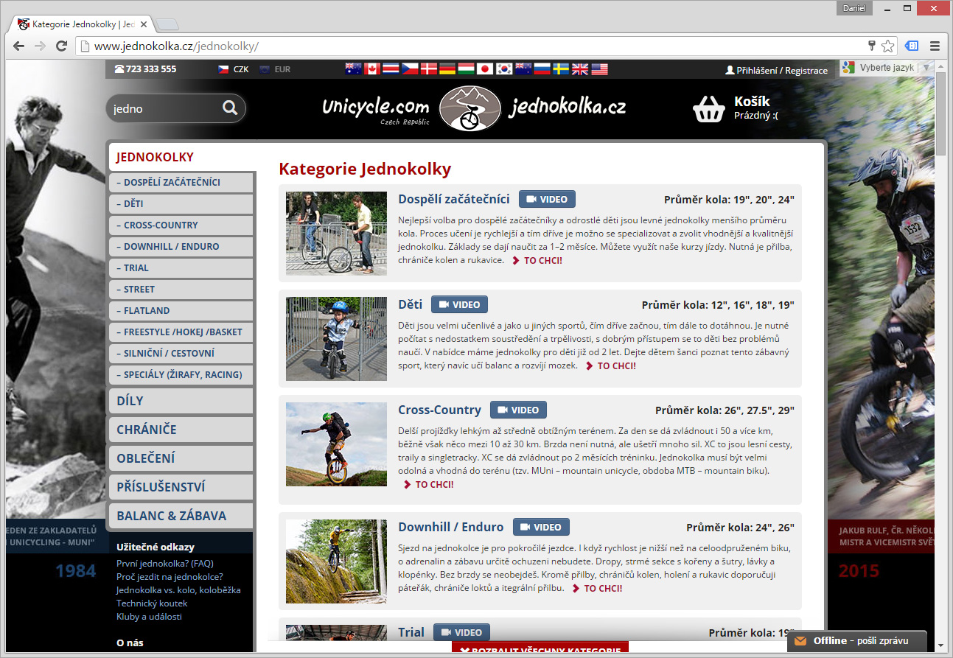
Task: Select the Canadian flag
Action: pyautogui.click(x=371, y=69)
